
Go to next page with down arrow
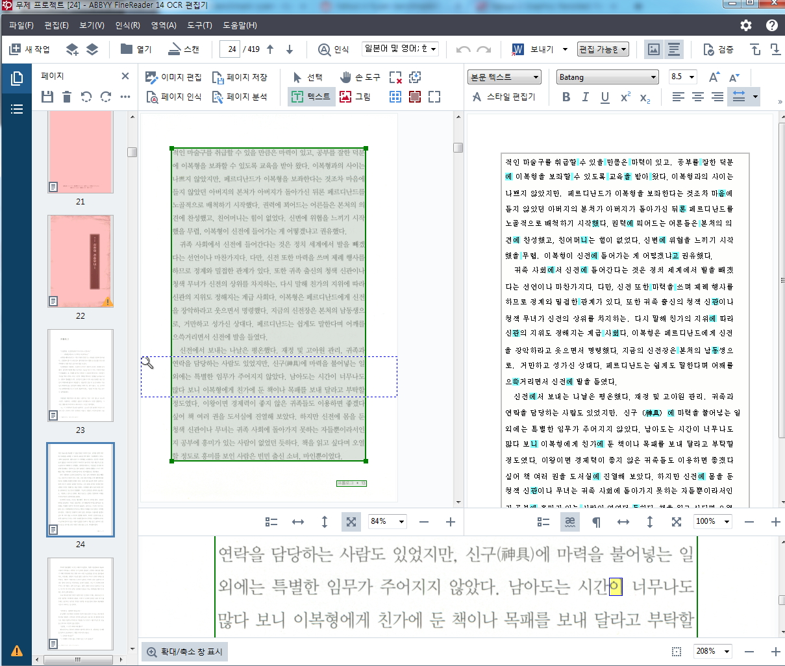click(290, 49)
